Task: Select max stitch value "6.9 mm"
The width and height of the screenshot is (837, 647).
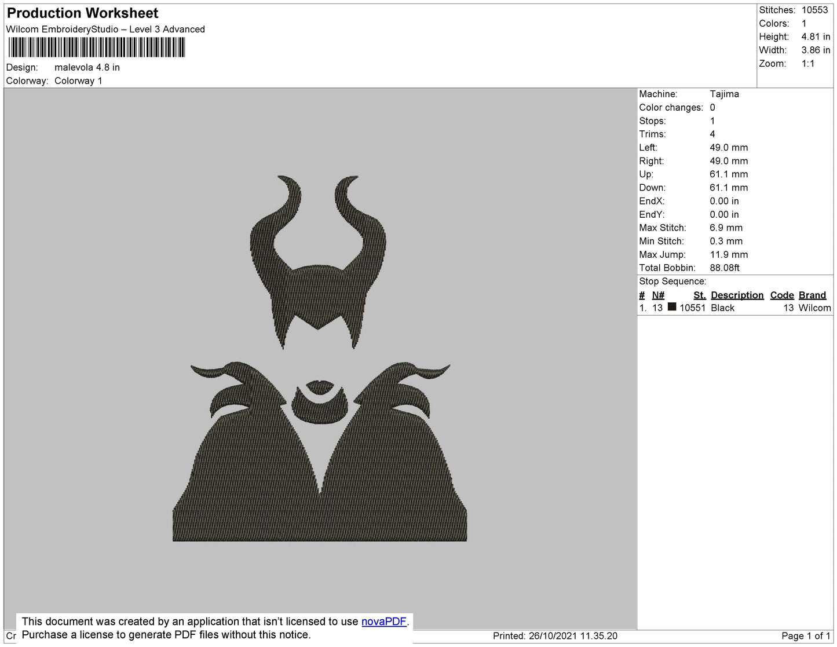Action: pos(726,228)
